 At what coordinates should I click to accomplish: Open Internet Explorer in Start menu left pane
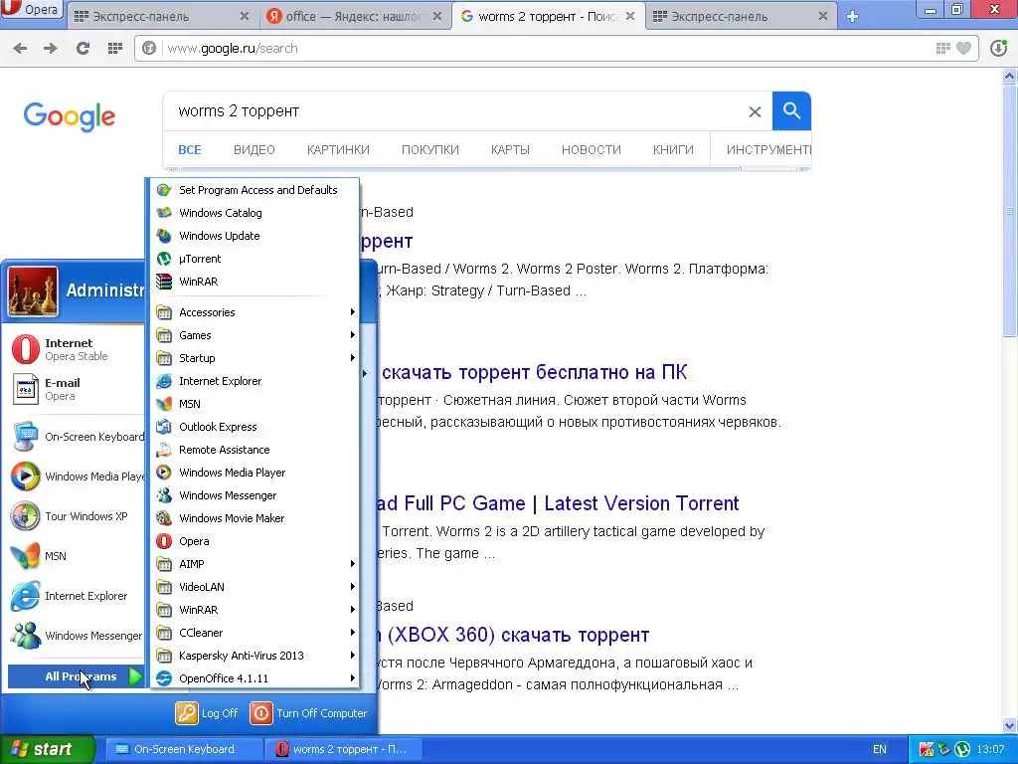point(77,596)
